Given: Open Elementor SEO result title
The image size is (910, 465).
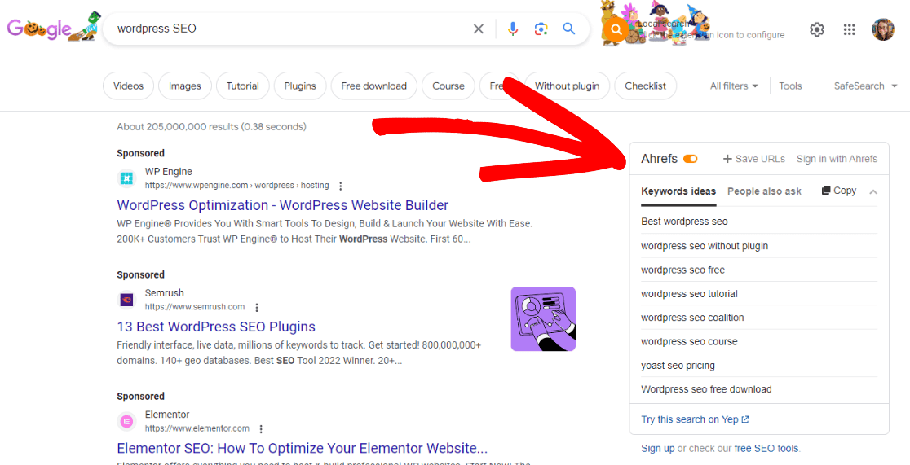Looking at the screenshot, I should 302,448.
